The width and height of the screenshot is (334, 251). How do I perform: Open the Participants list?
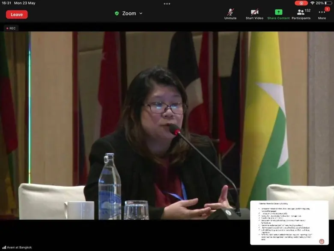[301, 14]
